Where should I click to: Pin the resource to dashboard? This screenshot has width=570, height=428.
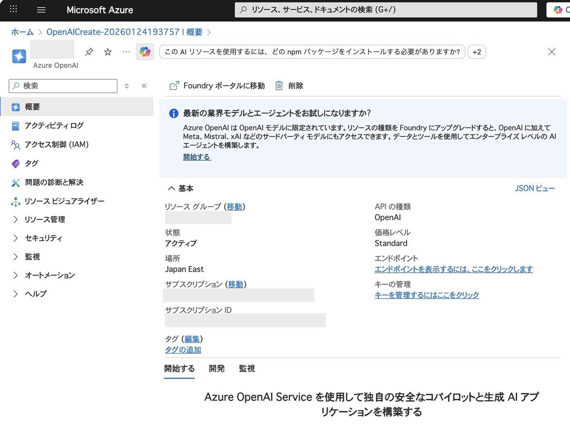[89, 52]
